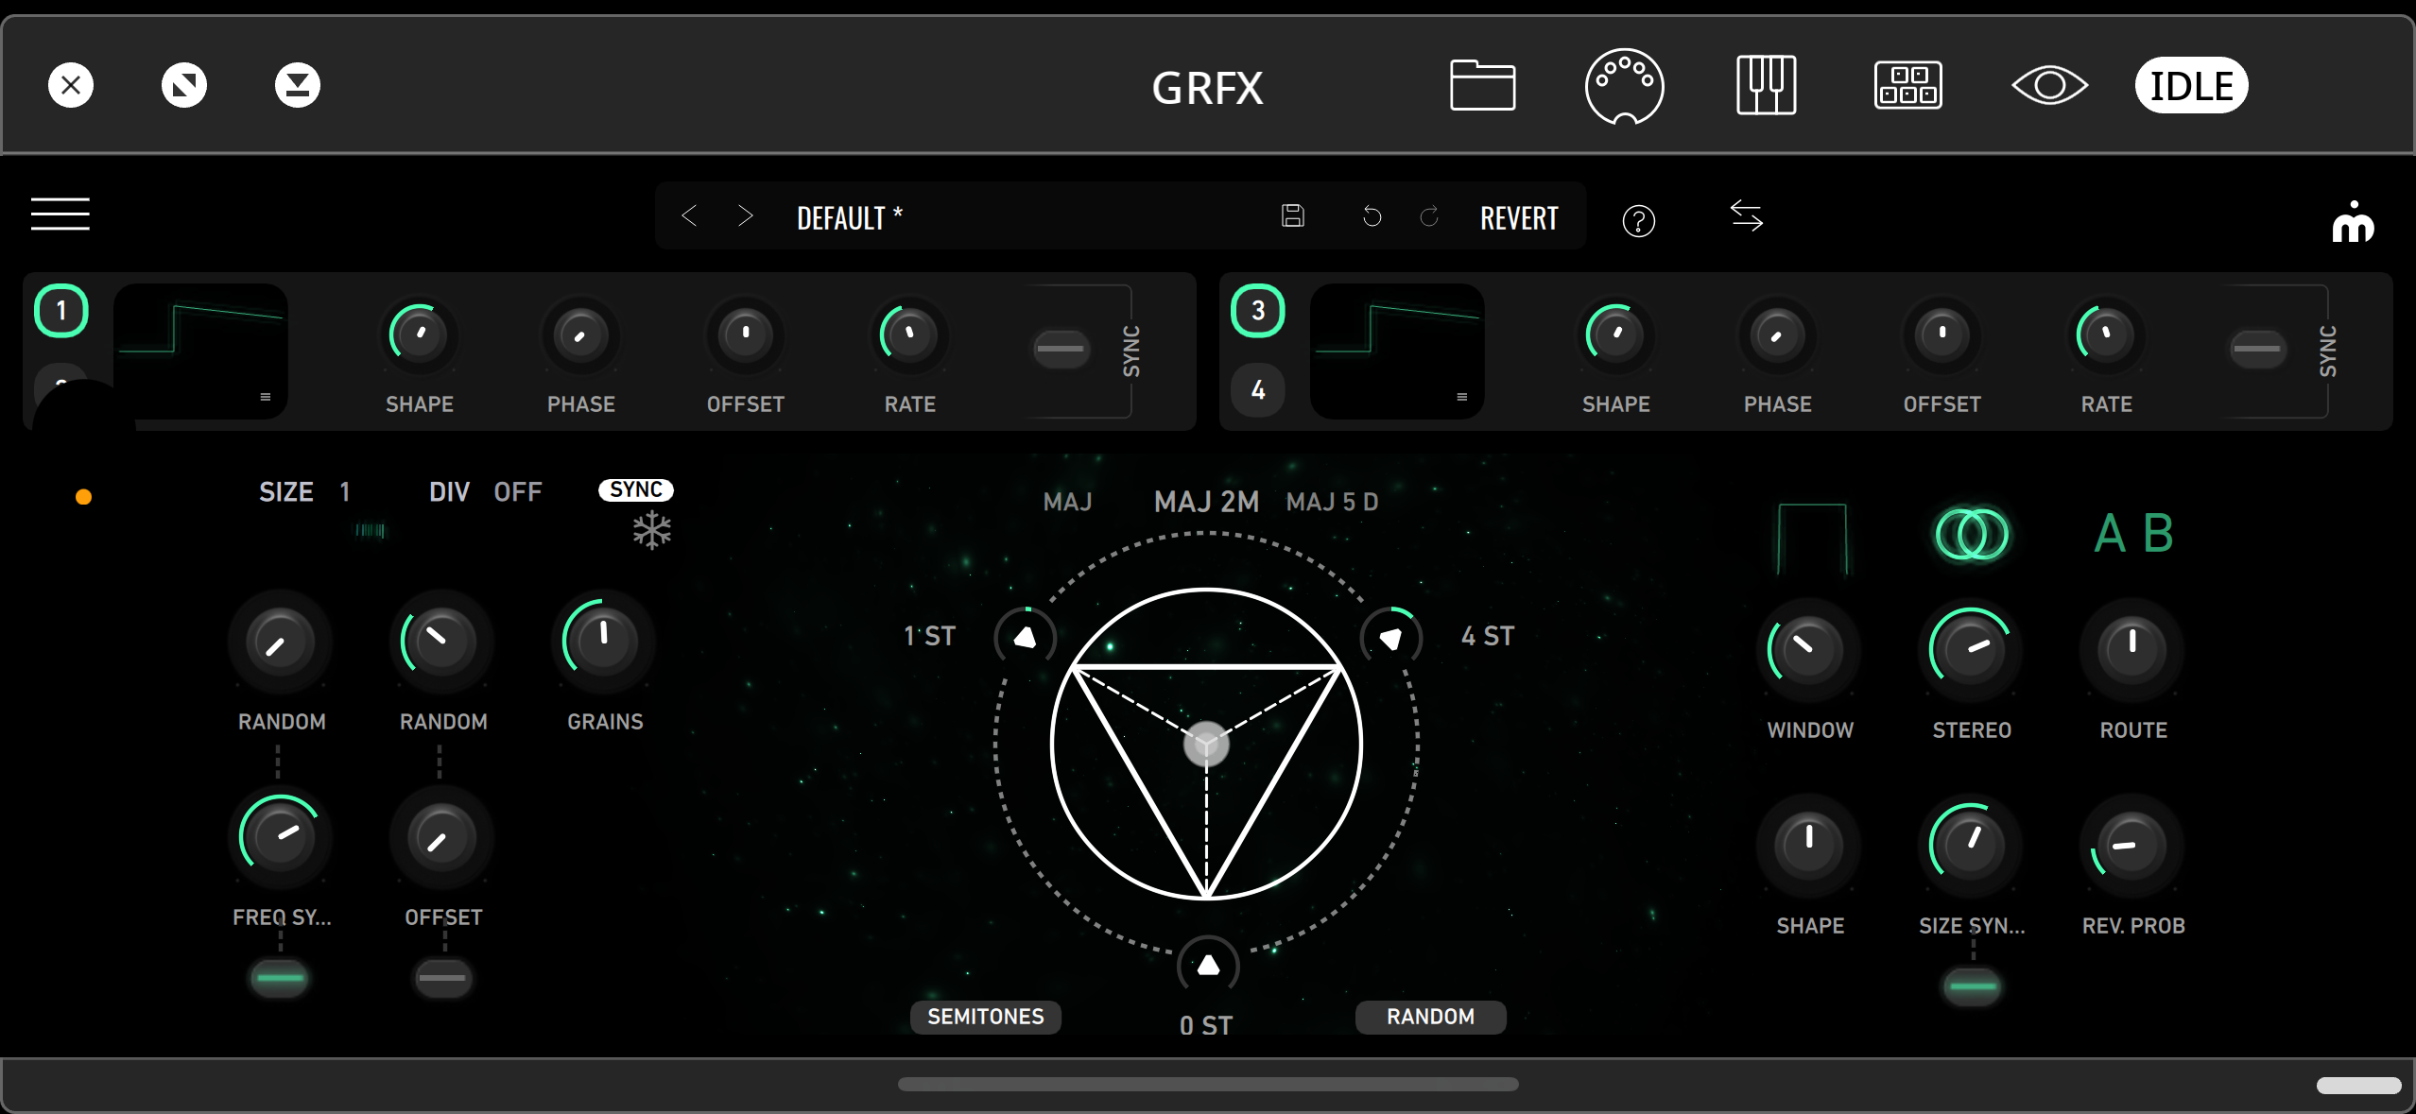The width and height of the screenshot is (2416, 1114).
Task: Click the DIV OFF value
Action: tap(518, 492)
